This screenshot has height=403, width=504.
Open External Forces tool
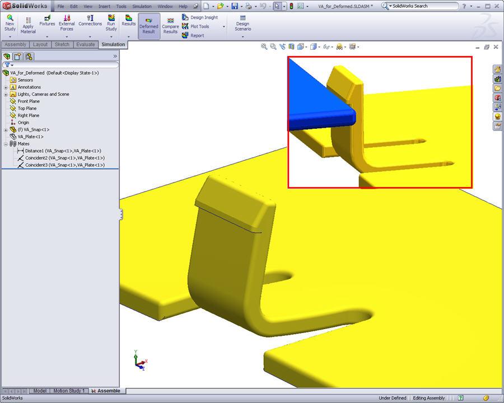coord(67,23)
